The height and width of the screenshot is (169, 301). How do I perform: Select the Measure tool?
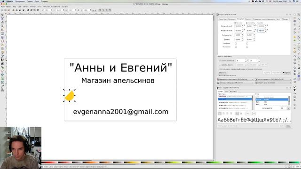tap(2, 30)
